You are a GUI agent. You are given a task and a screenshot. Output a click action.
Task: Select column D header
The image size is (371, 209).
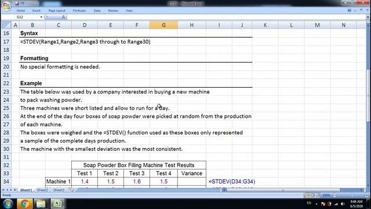85,25
